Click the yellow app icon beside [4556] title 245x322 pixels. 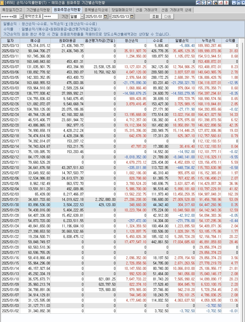pyautogui.click(x=2, y=3)
